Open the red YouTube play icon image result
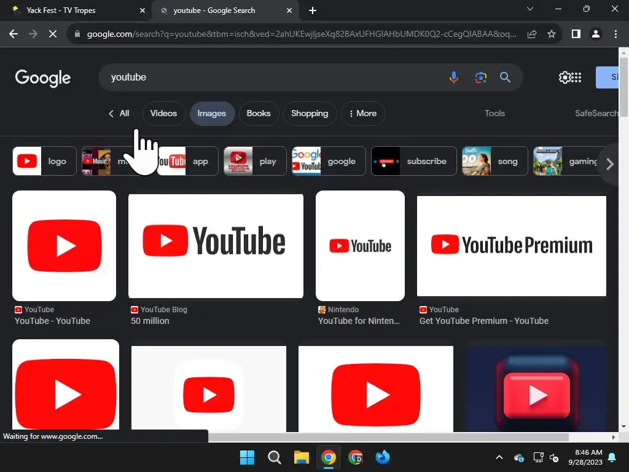The image size is (629, 472). tap(64, 246)
